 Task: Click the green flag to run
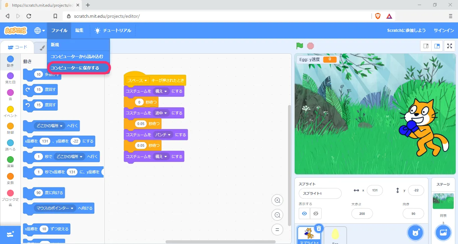pos(300,46)
